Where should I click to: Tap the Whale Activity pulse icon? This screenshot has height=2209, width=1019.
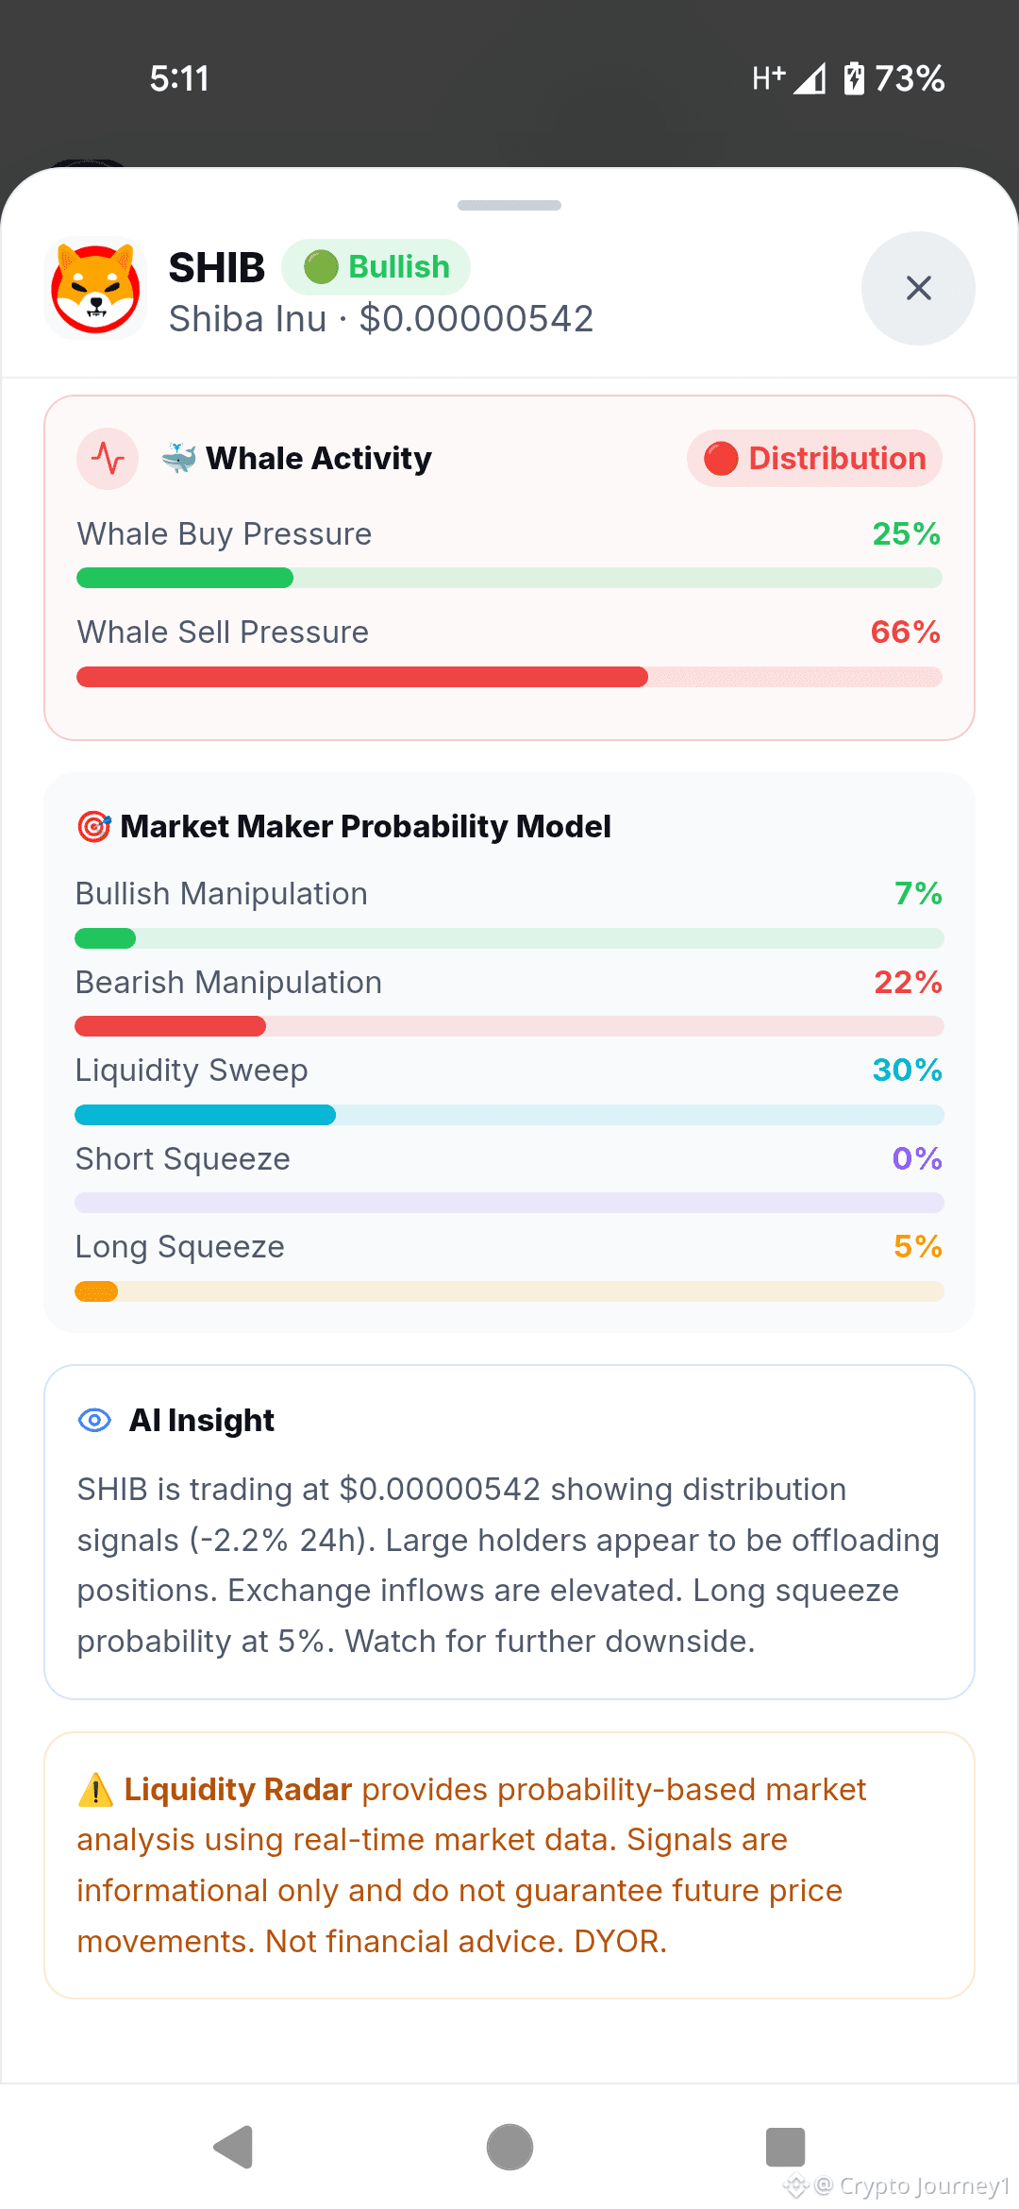coord(108,459)
